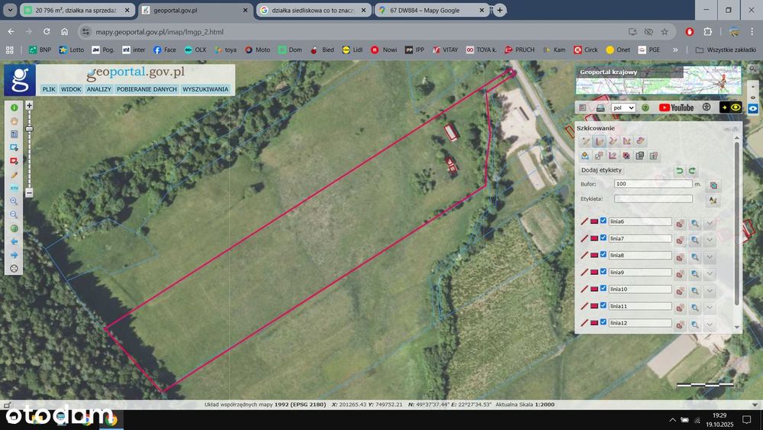Click the green undo arrow in Szkicowanie panel
The image size is (763, 430).
[679, 170]
